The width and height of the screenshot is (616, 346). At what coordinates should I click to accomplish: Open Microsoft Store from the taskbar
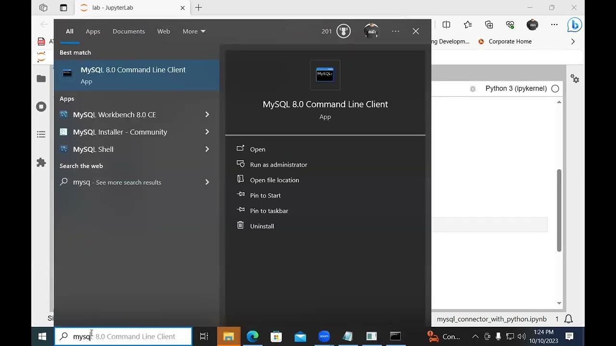pyautogui.click(x=276, y=336)
